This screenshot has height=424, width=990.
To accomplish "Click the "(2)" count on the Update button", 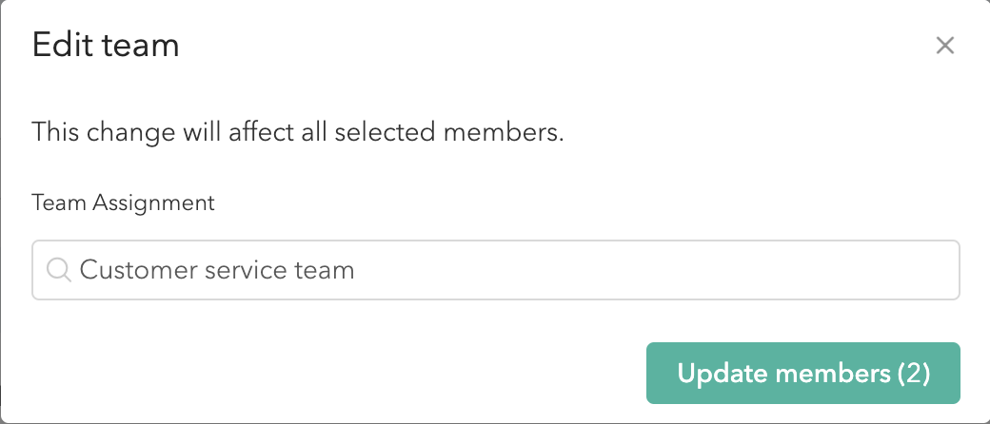I will pos(914,374).
